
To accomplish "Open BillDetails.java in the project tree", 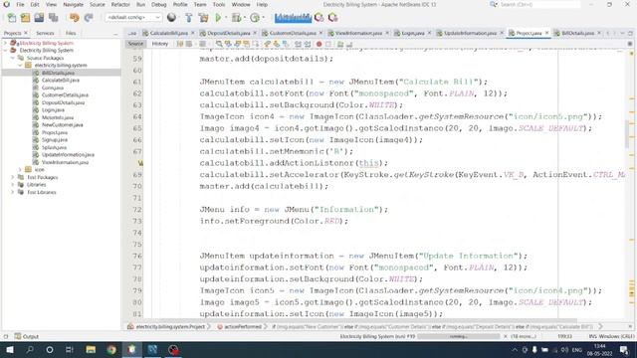I will coord(58,73).
